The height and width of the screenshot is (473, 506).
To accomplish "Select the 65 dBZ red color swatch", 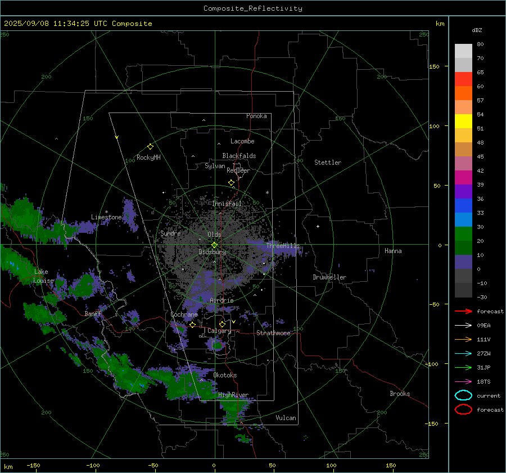I will pyautogui.click(x=463, y=79).
